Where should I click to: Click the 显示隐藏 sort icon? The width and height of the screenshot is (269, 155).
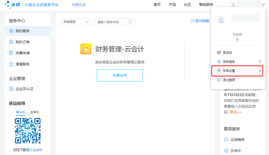click(x=192, y=21)
